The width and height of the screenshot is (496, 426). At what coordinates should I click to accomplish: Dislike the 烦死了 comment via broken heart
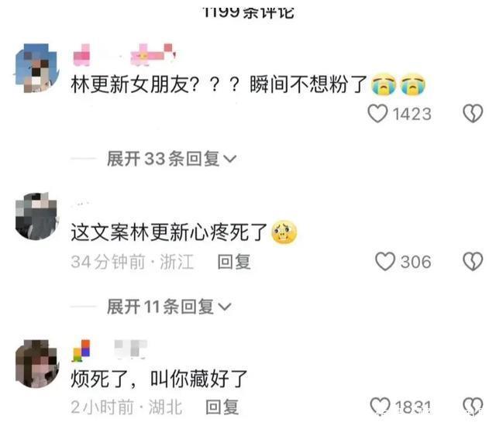(x=473, y=406)
